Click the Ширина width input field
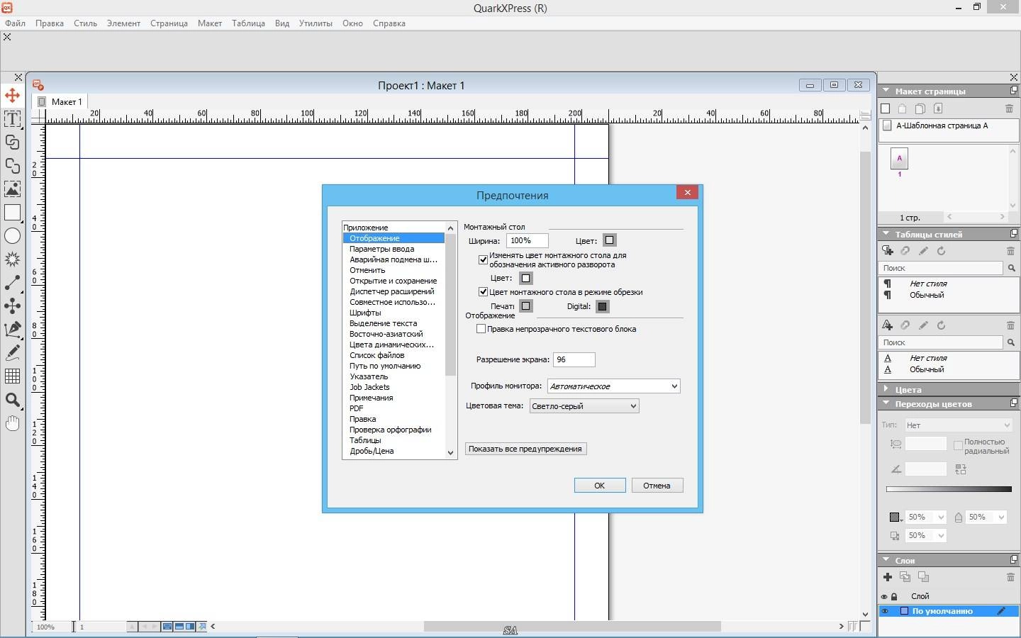Screen dimensions: 1021x638 527,240
